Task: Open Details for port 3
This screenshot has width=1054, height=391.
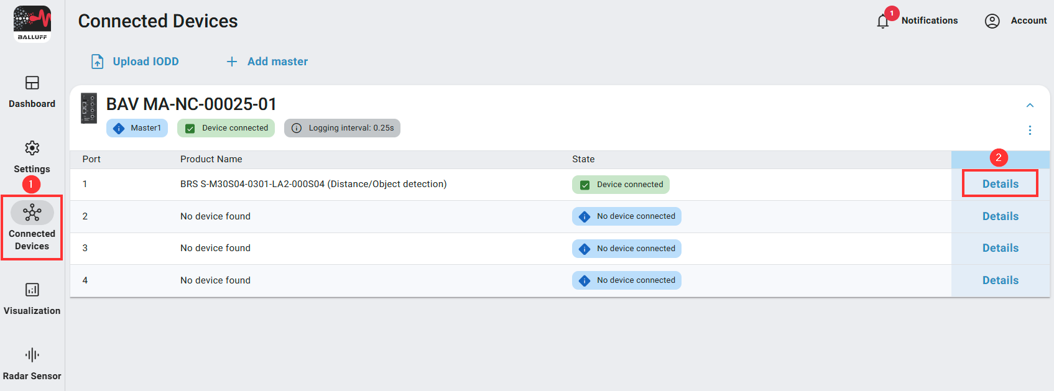Action: coord(1001,248)
